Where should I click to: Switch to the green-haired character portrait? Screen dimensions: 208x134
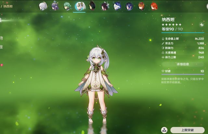[x=67, y=6]
